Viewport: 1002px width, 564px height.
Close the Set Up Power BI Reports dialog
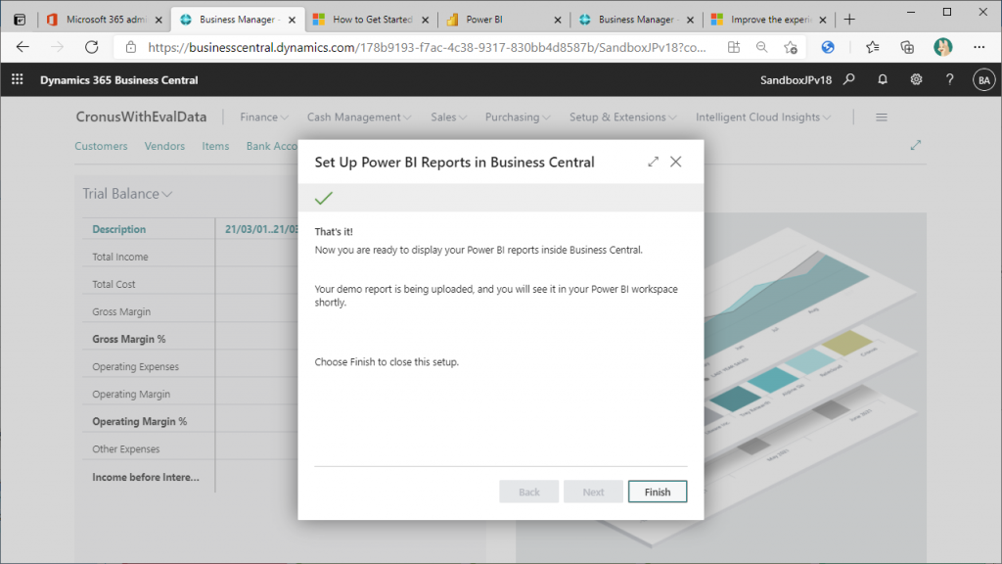(x=675, y=162)
